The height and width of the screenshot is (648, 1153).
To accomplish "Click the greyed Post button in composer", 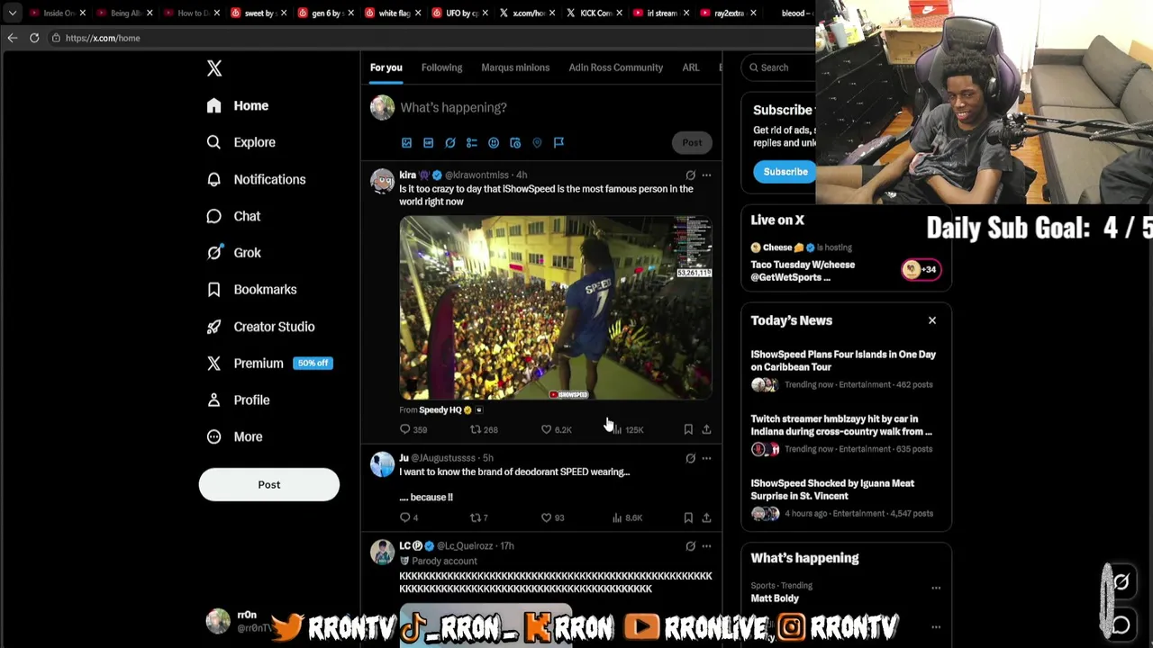I will pyautogui.click(x=692, y=142).
